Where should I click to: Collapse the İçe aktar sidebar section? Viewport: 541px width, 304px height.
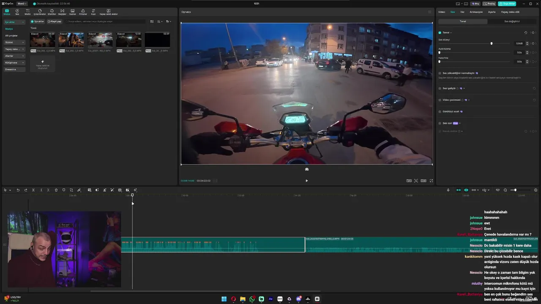click(15, 22)
